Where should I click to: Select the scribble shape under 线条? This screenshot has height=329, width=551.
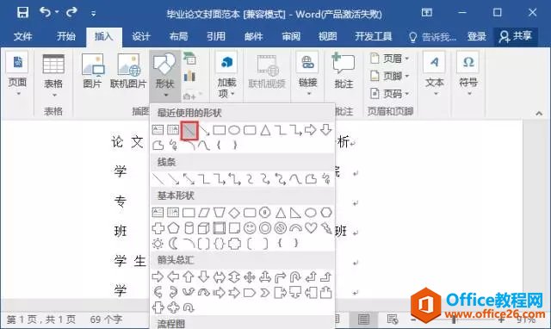tap(326, 179)
